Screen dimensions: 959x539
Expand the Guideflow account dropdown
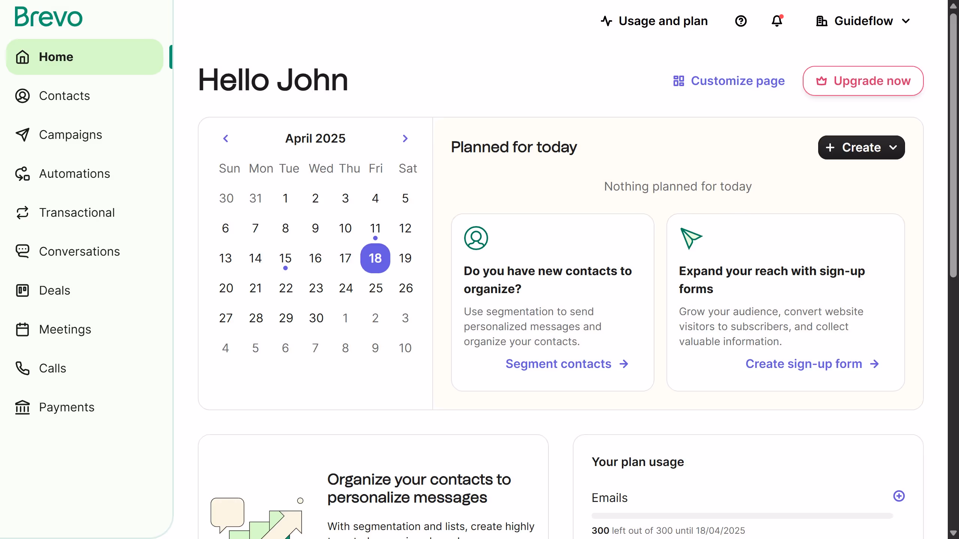click(863, 21)
